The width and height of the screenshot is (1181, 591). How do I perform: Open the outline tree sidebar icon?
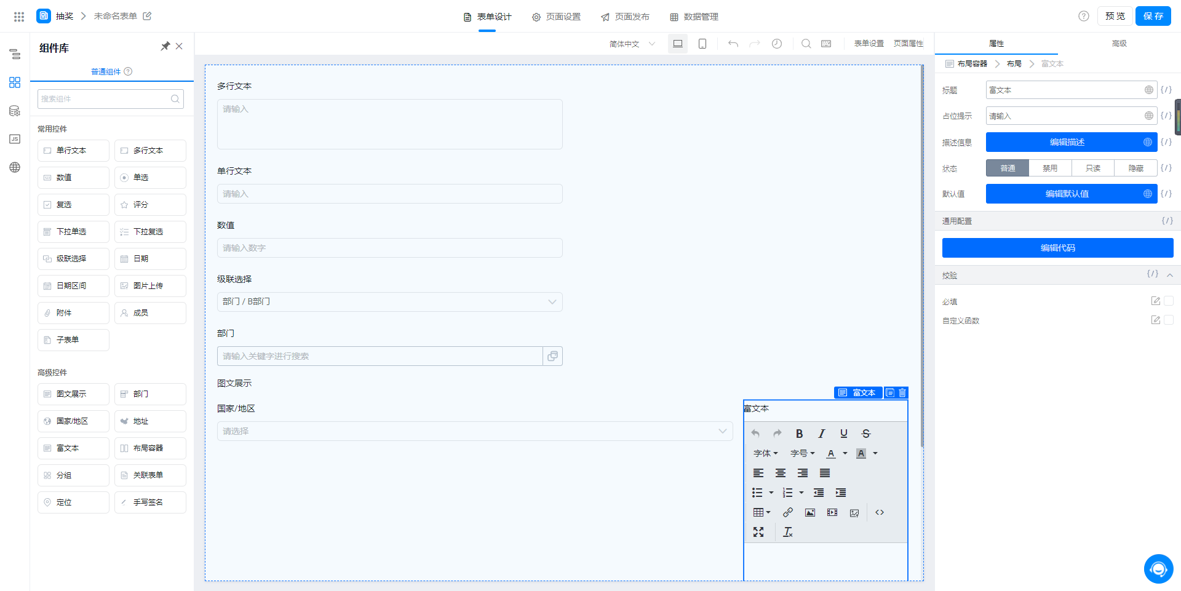point(15,54)
